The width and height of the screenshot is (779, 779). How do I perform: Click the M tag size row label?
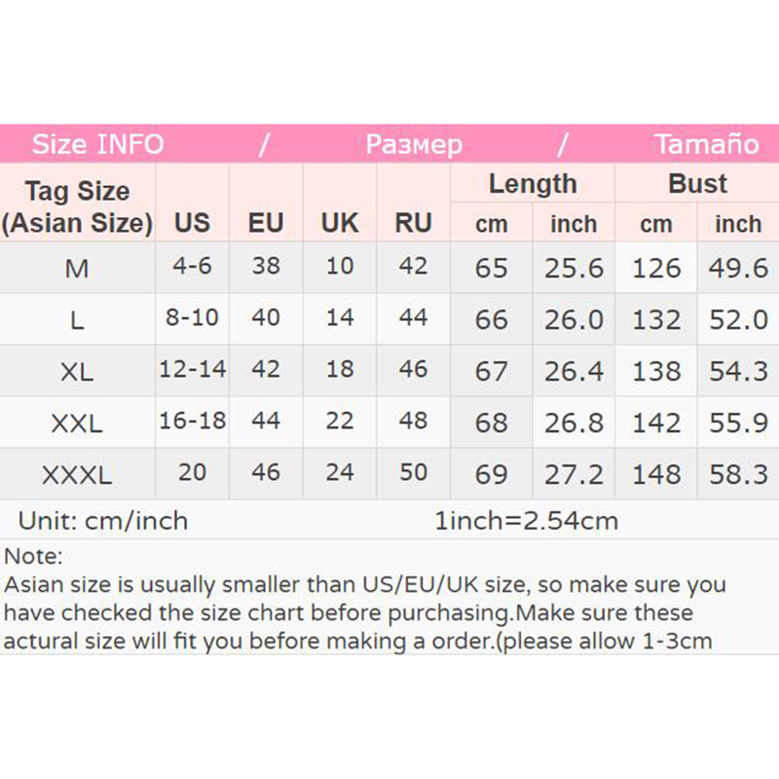pos(77,268)
